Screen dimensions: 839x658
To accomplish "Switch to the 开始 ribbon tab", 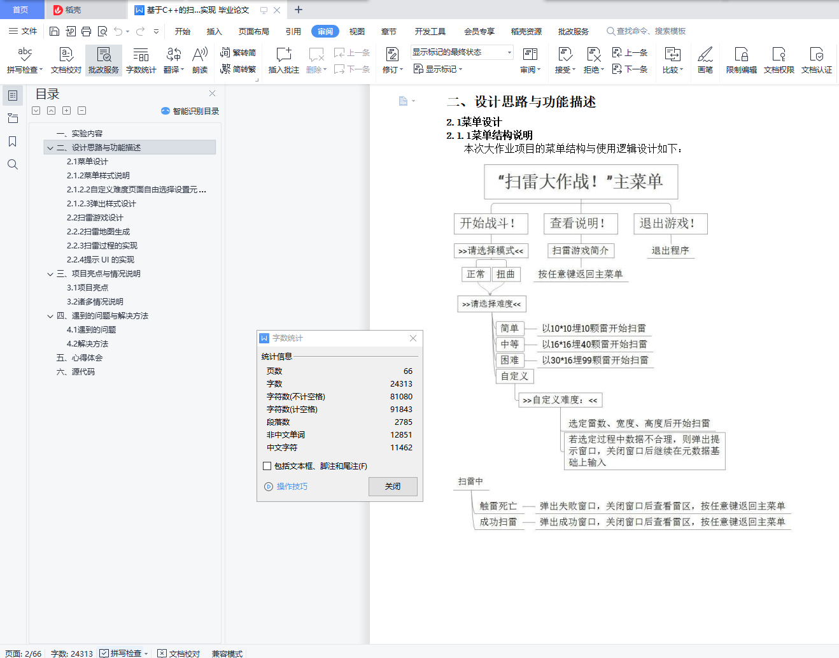I will (x=183, y=31).
